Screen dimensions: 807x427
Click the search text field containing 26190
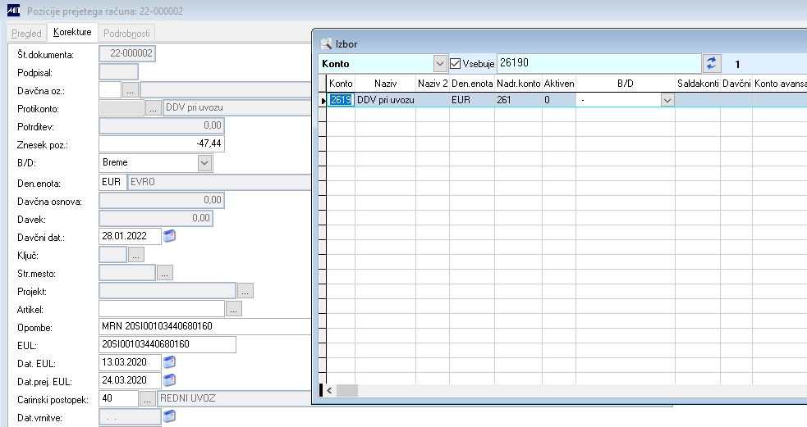point(598,63)
